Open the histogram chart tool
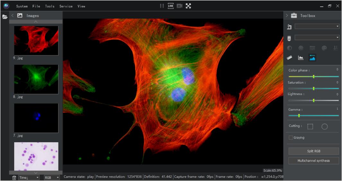342x181 pixels. click(x=301, y=58)
